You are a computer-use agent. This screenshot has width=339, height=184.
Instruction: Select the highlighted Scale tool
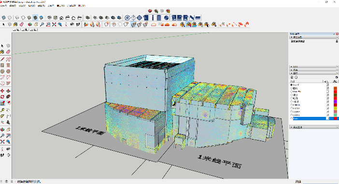tap(2, 103)
